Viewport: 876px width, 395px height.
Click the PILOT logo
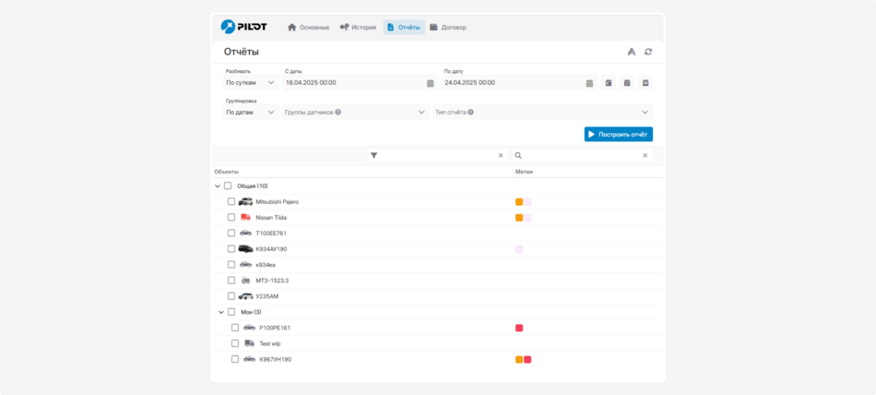pyautogui.click(x=244, y=27)
